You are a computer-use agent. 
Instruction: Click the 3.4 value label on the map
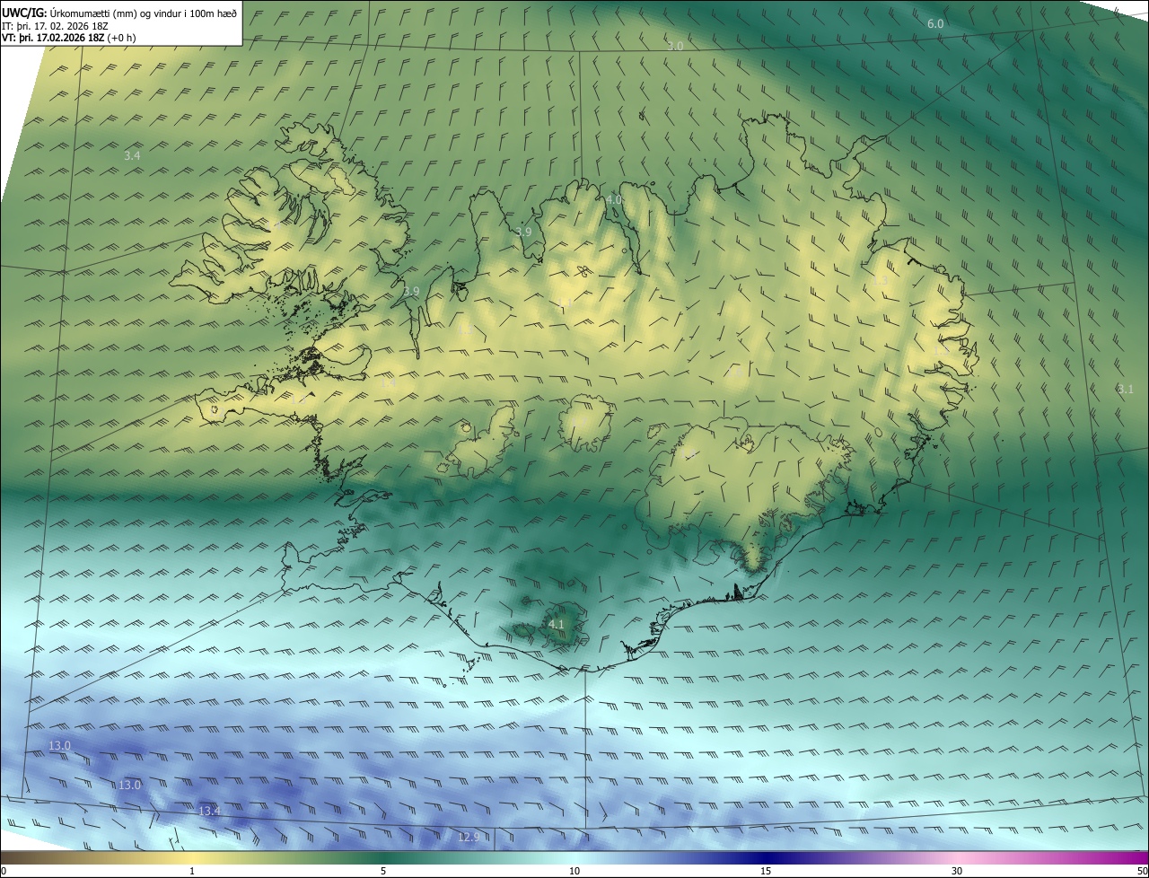tap(132, 155)
